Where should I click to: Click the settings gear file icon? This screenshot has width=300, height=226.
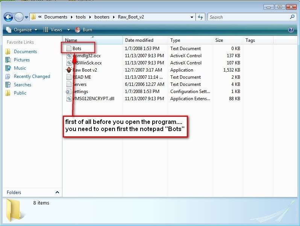point(69,92)
